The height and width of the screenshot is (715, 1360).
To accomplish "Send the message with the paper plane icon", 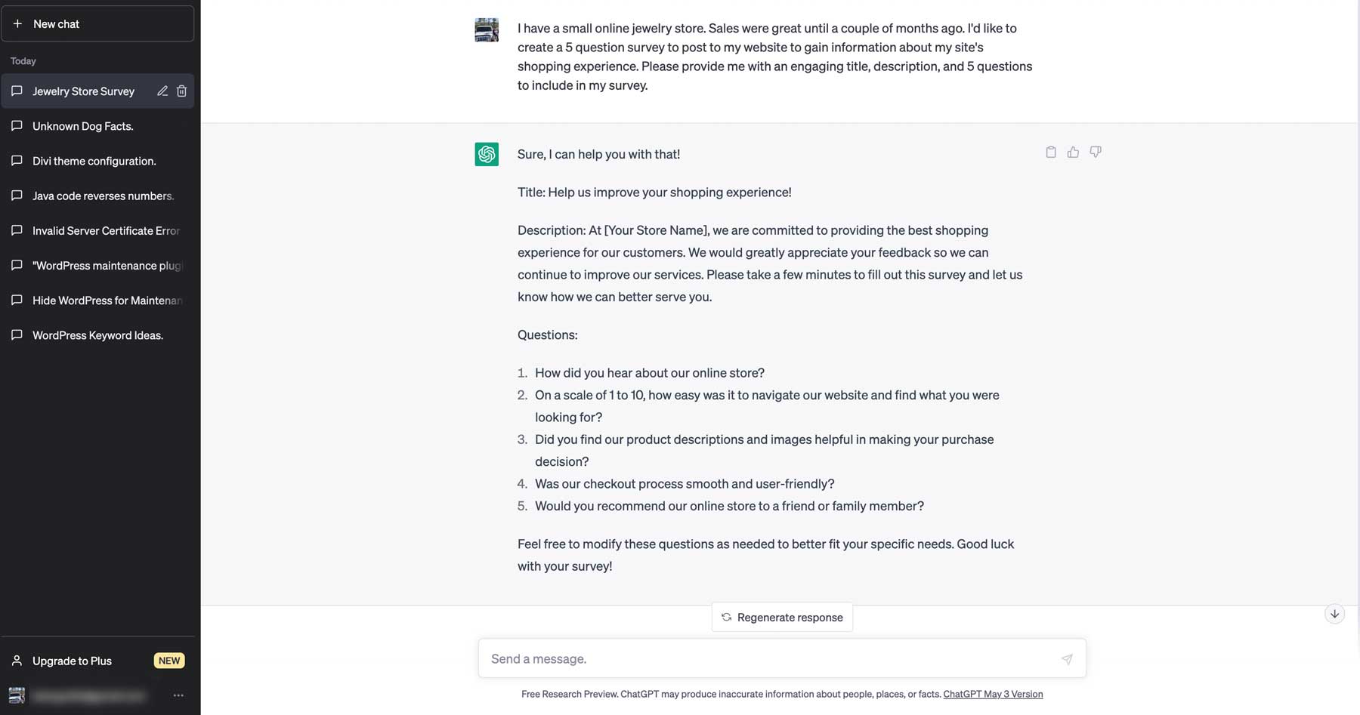I will tap(1066, 658).
